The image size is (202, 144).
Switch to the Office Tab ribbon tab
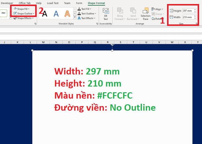click(x=25, y=3)
